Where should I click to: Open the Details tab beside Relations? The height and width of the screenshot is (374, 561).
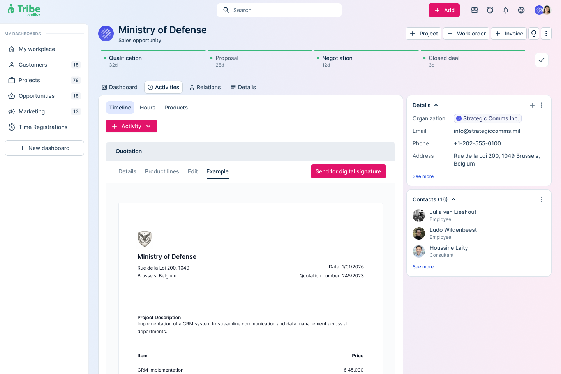point(243,87)
